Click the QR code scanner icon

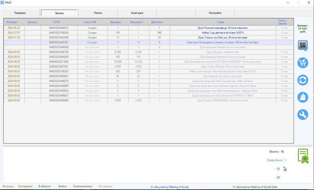tap(303, 46)
